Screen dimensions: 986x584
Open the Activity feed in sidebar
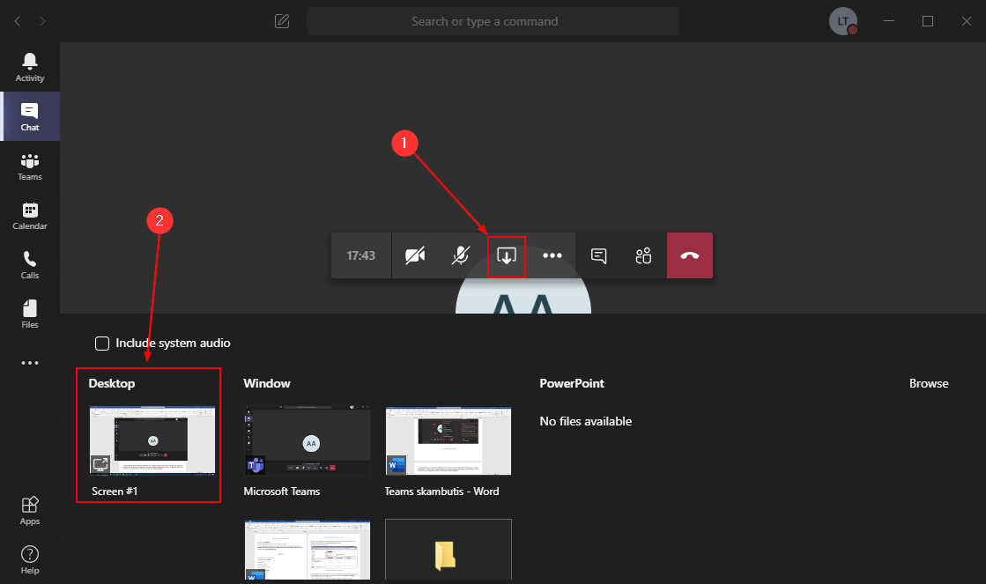tap(30, 67)
